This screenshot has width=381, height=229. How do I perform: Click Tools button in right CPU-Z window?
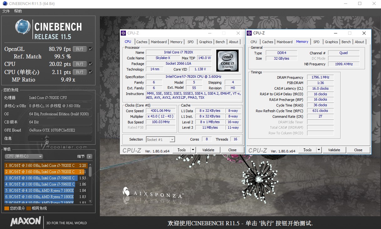pos(307,150)
